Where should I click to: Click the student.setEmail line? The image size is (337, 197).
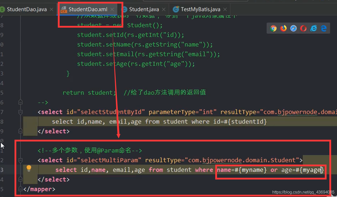149,54
